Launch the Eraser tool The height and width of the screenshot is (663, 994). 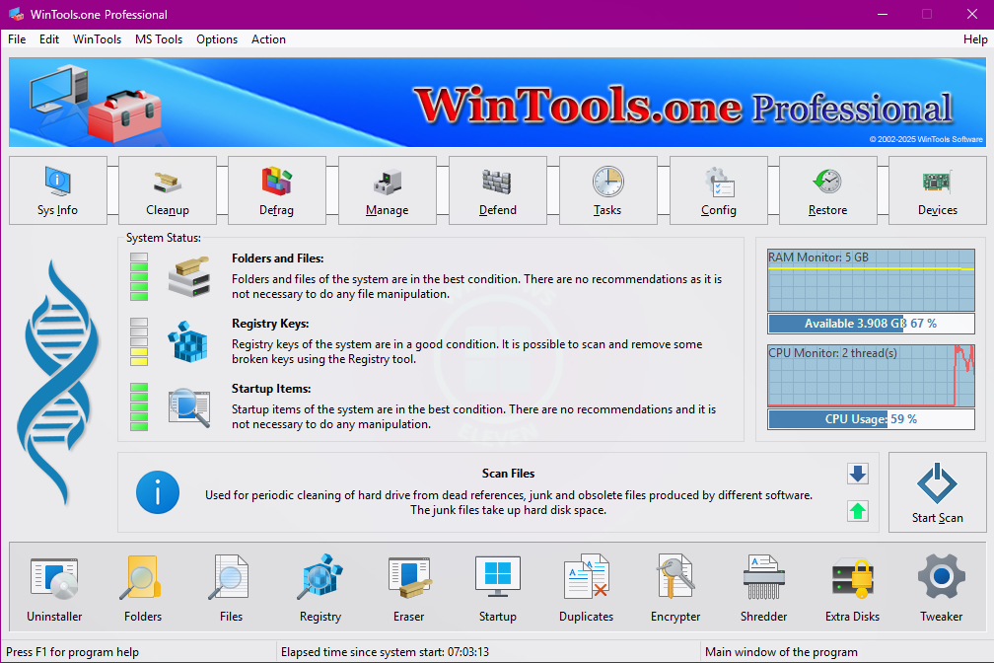409,588
